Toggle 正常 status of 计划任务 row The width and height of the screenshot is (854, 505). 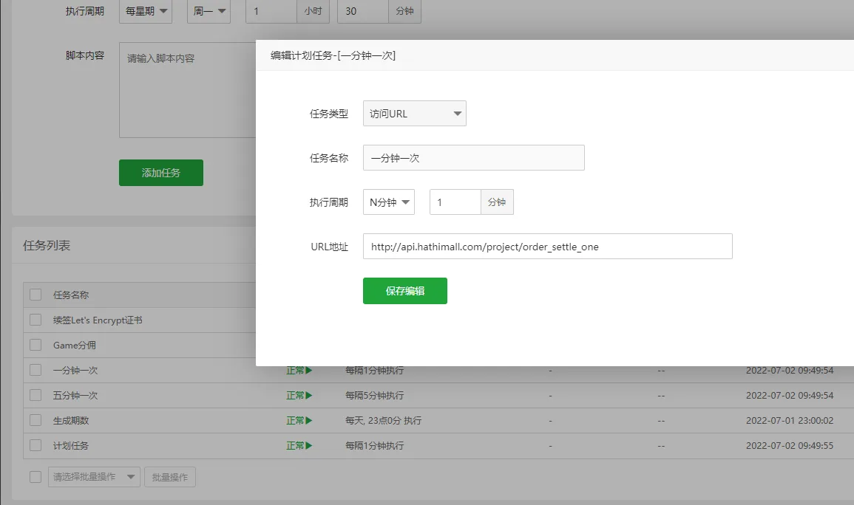pos(299,445)
